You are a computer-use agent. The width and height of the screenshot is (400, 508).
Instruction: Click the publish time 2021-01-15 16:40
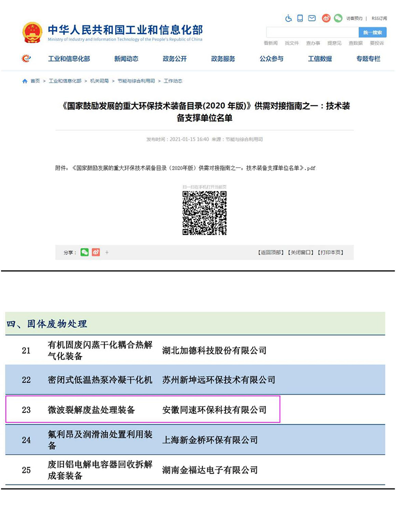coord(189,139)
